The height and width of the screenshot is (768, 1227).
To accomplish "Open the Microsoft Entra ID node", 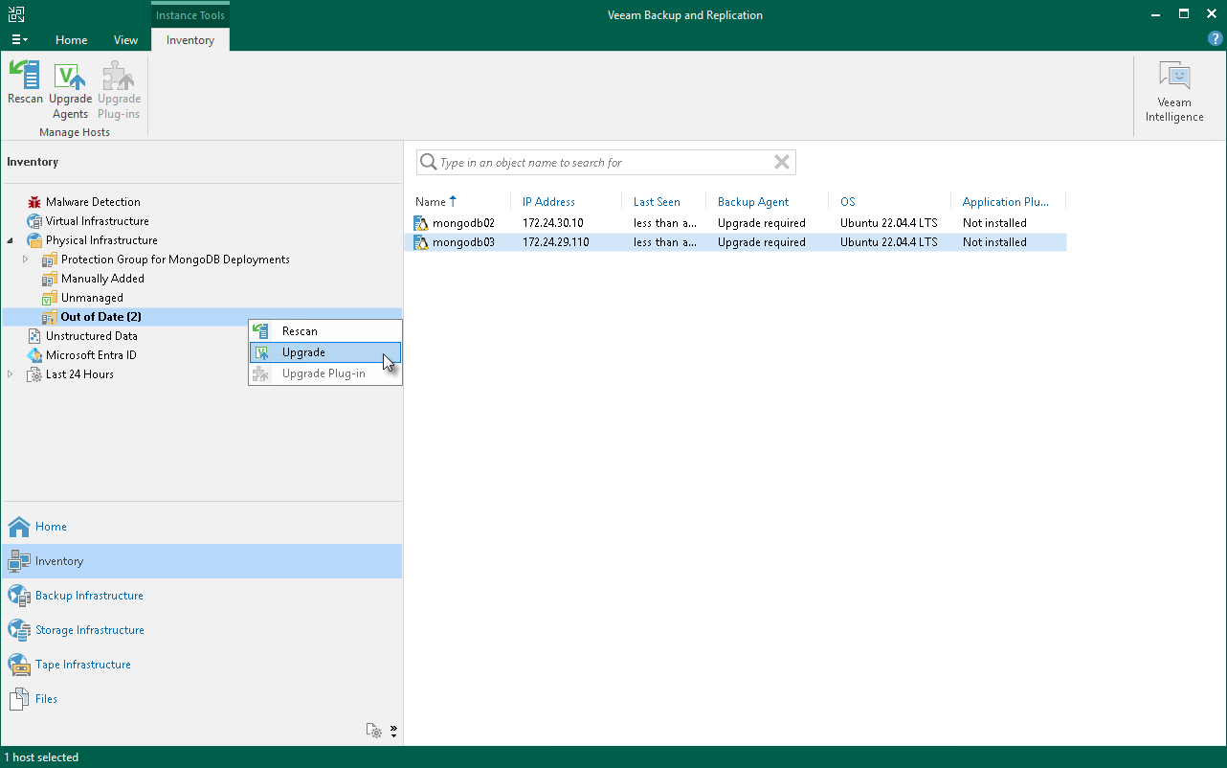I will 91,355.
